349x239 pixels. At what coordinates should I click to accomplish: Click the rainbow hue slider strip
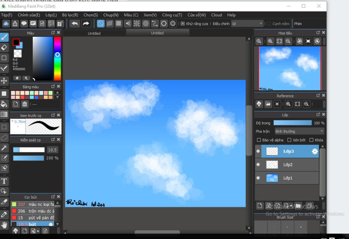click(x=57, y=58)
